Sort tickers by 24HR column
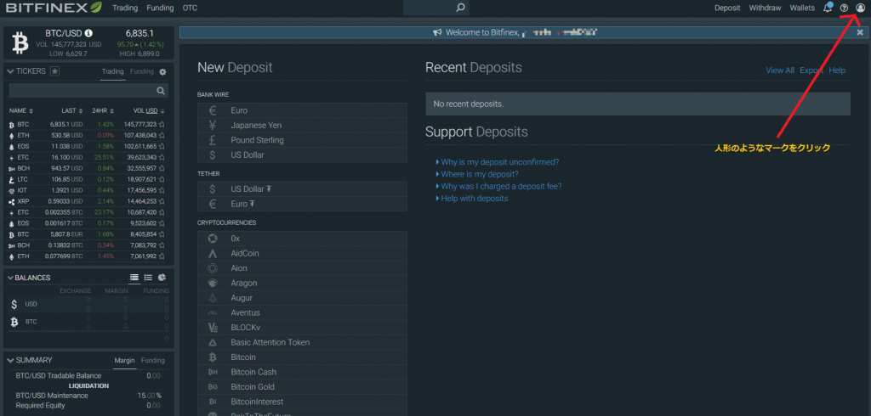 pyautogui.click(x=102, y=111)
